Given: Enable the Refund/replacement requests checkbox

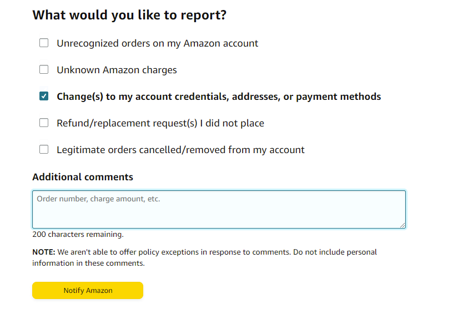Looking at the screenshot, I should 44,123.
